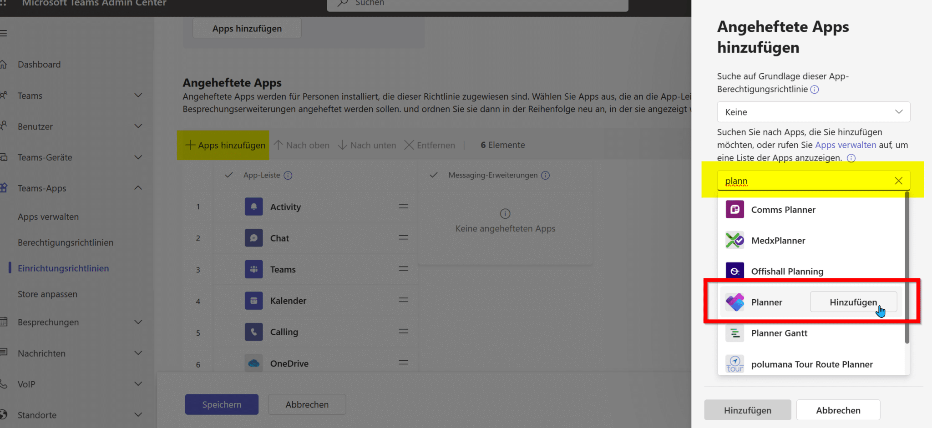This screenshot has width=932, height=428.
Task: Expand the Besprechungen section
Action: click(138, 322)
